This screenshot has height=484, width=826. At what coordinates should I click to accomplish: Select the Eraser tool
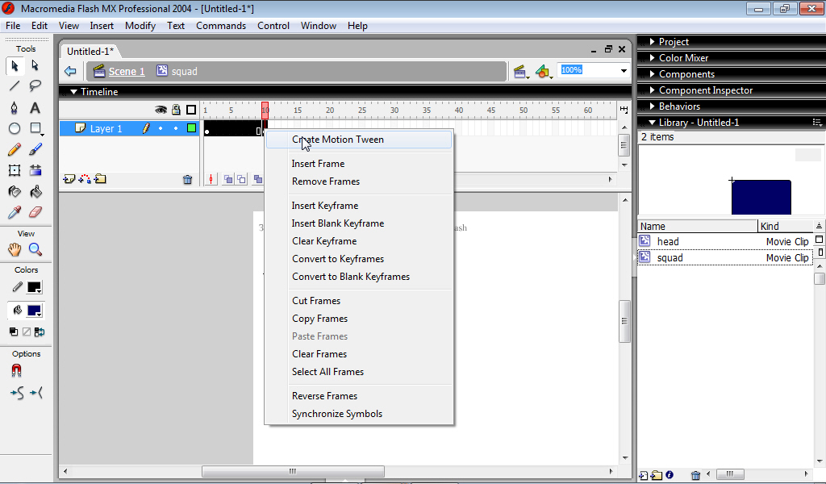pyautogui.click(x=35, y=212)
